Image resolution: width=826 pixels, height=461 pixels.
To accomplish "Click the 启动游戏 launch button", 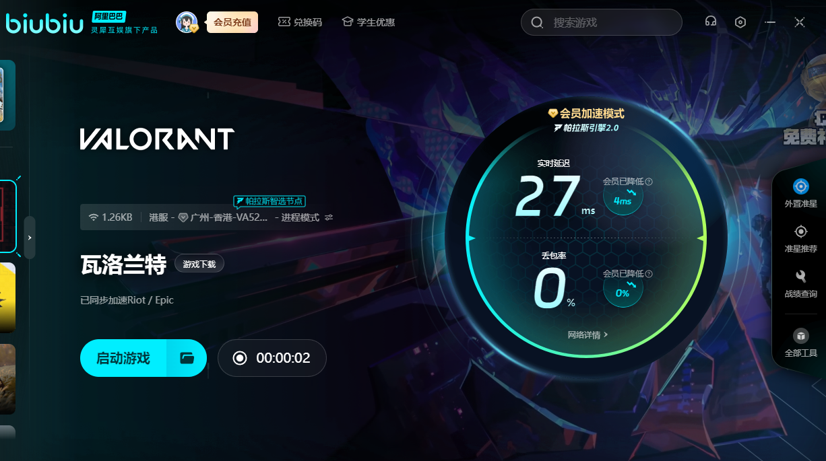I will point(123,358).
